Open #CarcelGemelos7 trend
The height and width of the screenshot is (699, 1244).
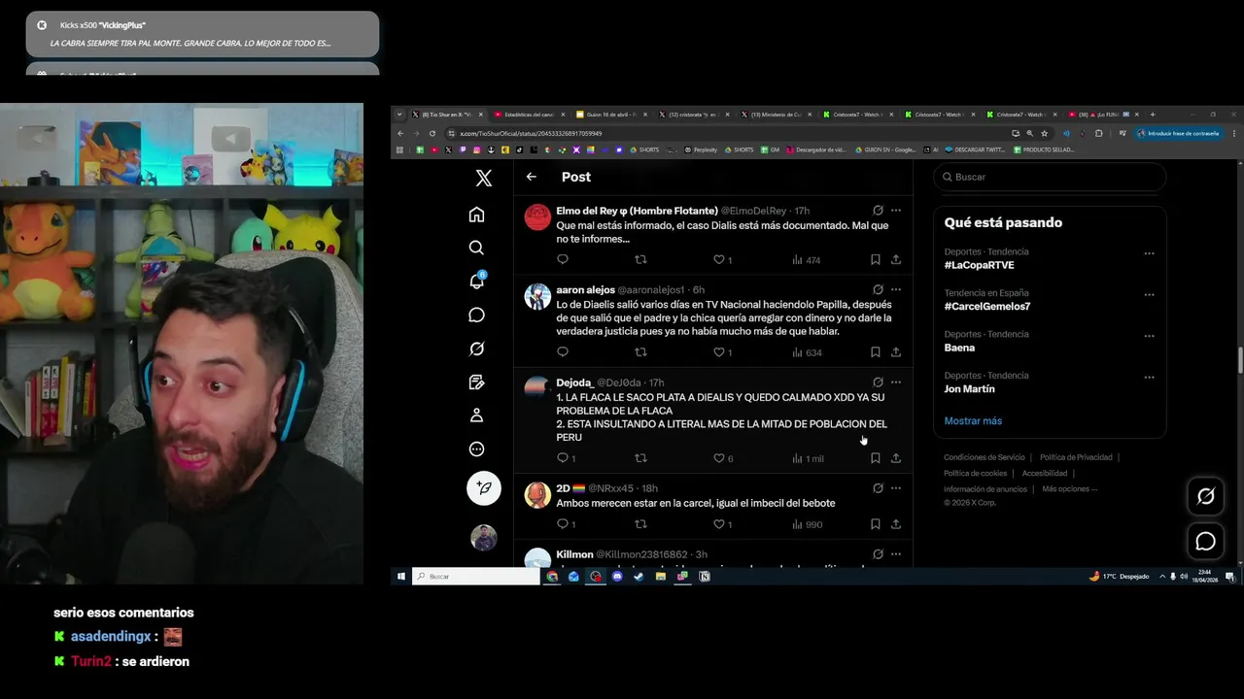pos(986,306)
